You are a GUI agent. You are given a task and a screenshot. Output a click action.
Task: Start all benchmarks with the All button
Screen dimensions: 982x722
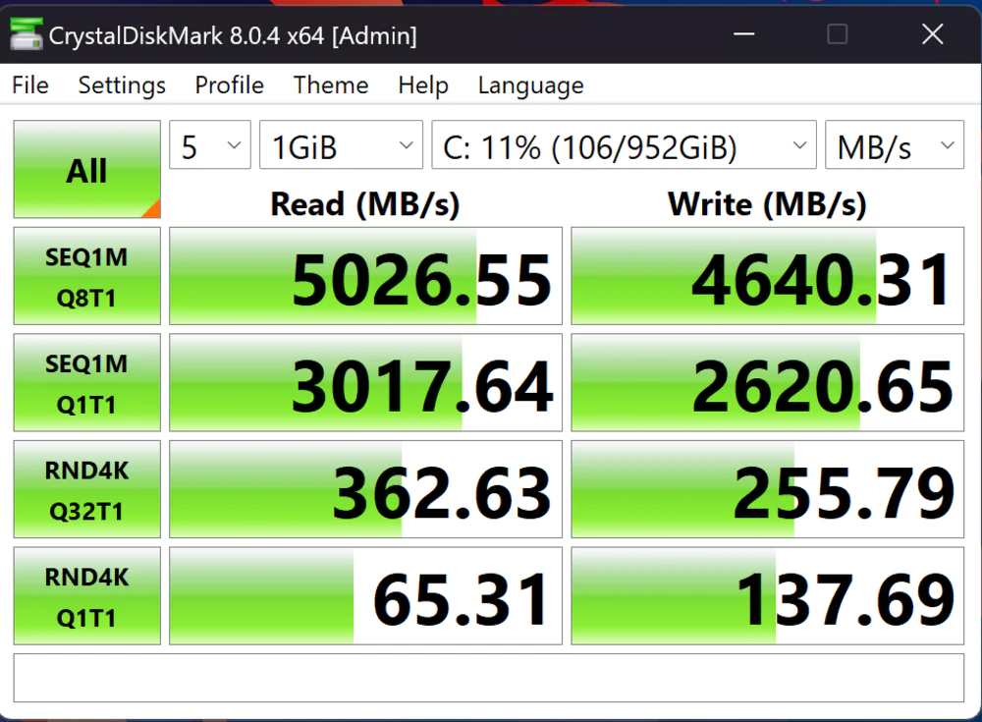pos(87,169)
